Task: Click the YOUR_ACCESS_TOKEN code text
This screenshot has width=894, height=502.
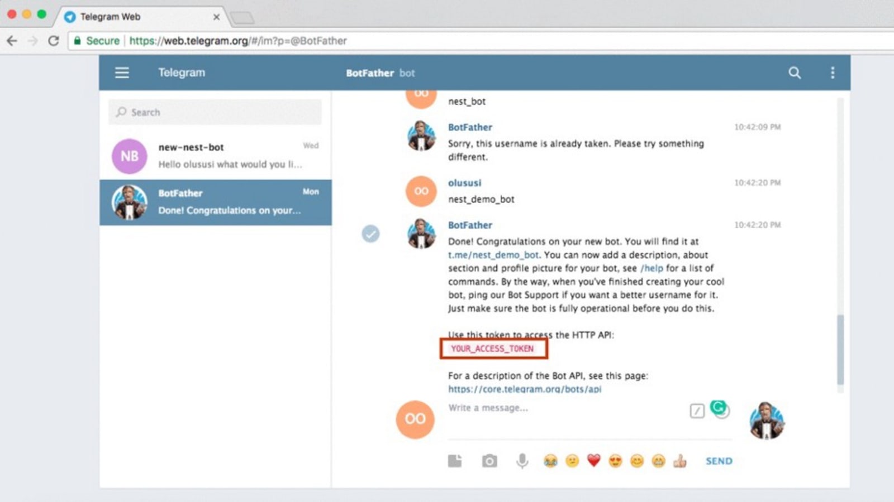Action: pos(492,349)
